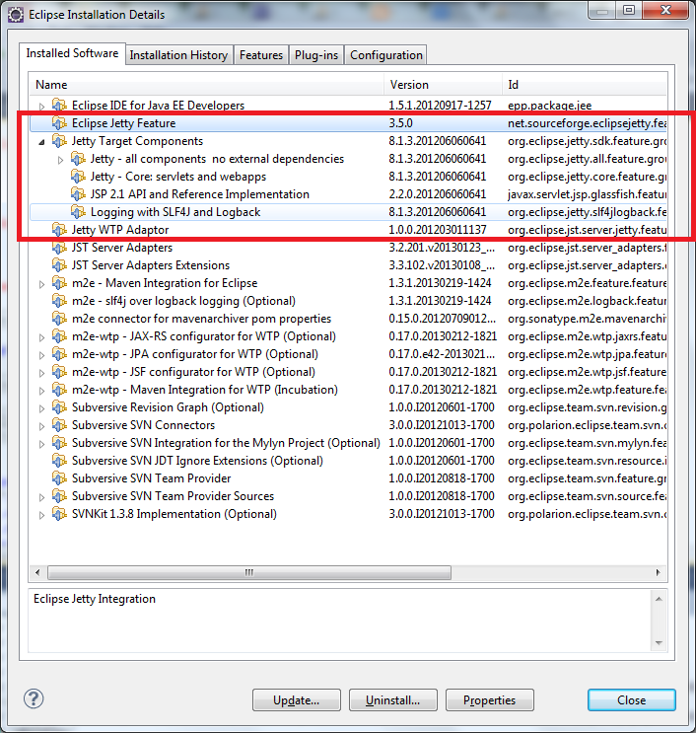Screen dimensions: 696x733
Task: Click the Subversive SVN Connectors feature icon
Action: click(x=59, y=425)
